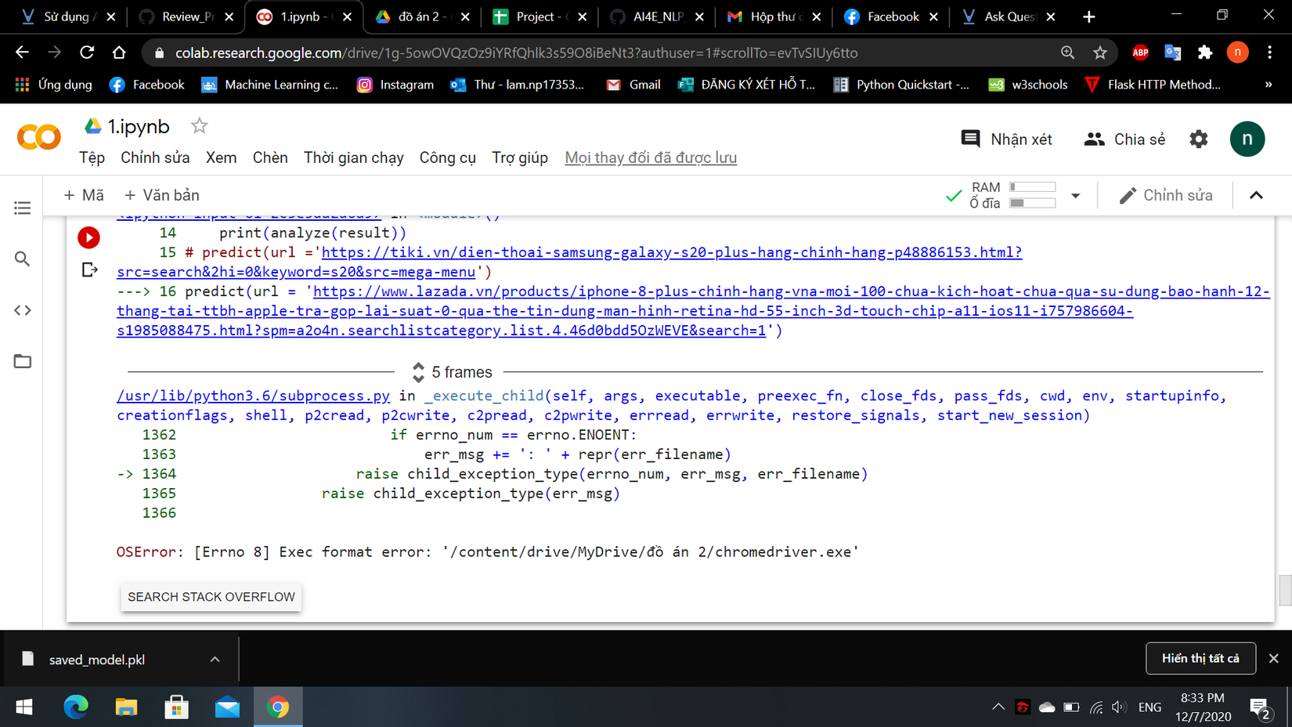Open Microsoft Edge from the taskbar
The image size is (1292, 727).
(76, 707)
